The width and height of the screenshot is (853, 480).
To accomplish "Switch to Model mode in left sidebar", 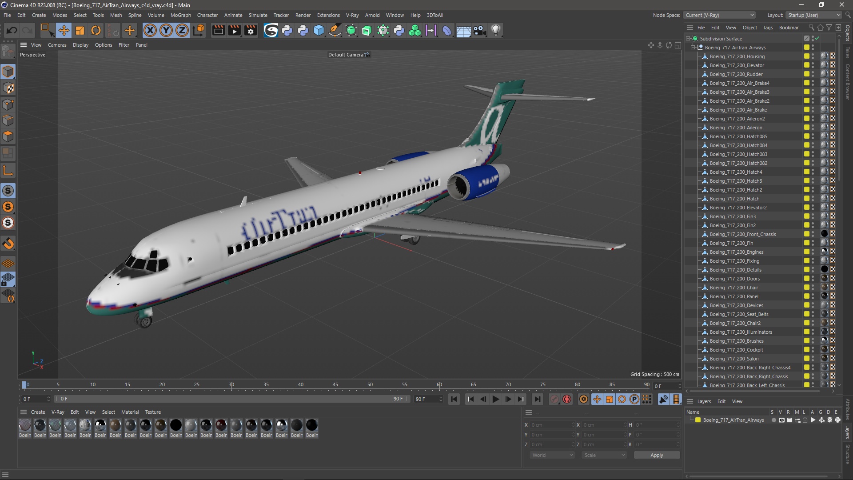I will pyautogui.click(x=8, y=72).
